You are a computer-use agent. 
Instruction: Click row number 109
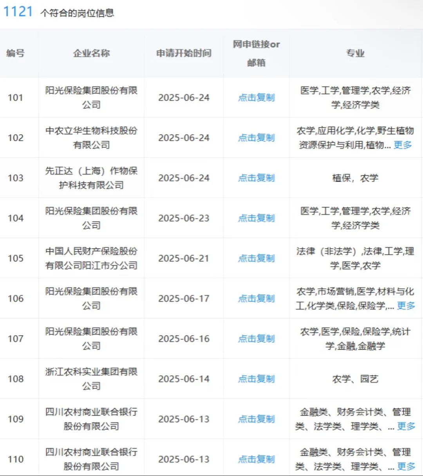coord(16,419)
